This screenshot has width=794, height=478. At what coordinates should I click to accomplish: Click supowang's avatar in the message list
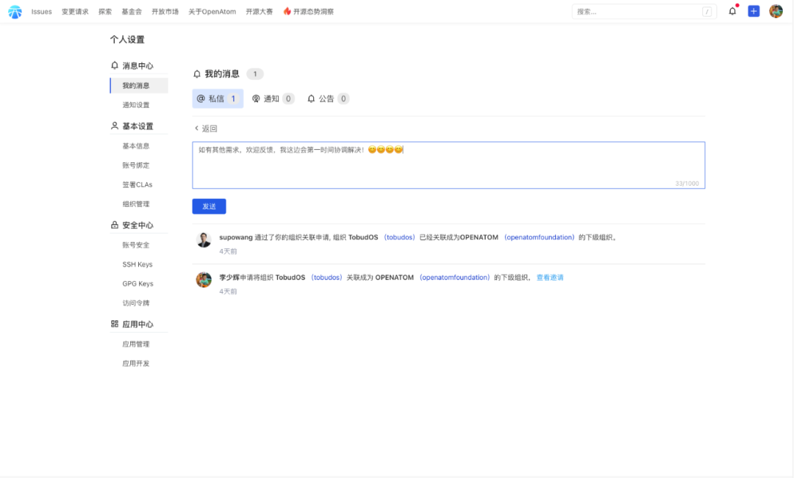(204, 239)
